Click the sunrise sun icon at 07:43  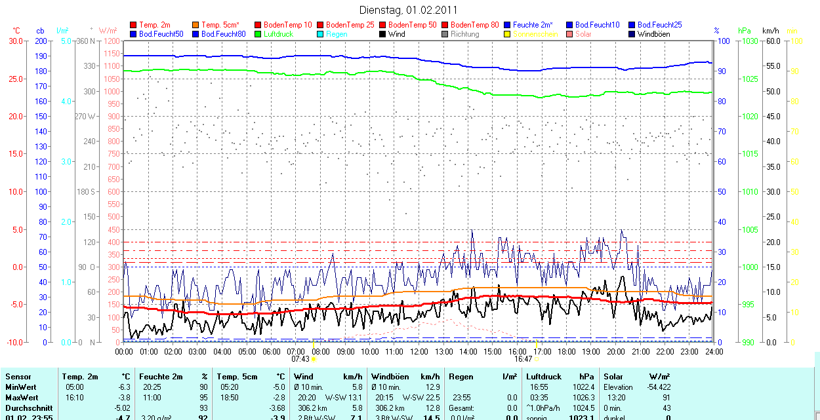[x=314, y=359]
